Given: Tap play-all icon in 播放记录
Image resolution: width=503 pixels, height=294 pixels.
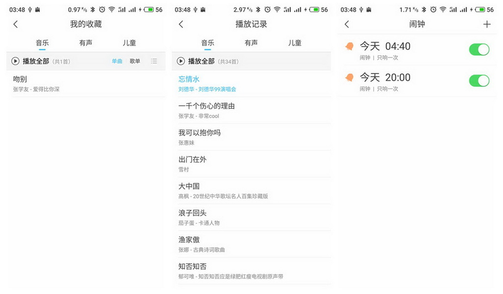Looking at the screenshot, I should click(181, 61).
